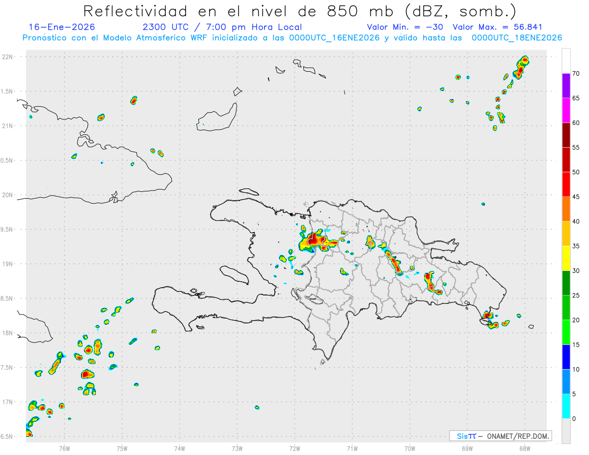Viewport: 589px width, 455px height.
Task: Click the "ONAMET/REP.DOM." credit box
Action: pos(500,436)
